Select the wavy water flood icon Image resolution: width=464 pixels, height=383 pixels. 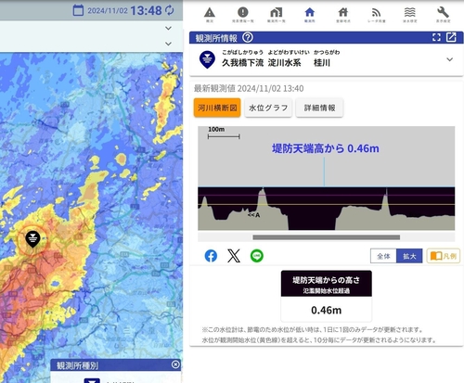(x=409, y=15)
